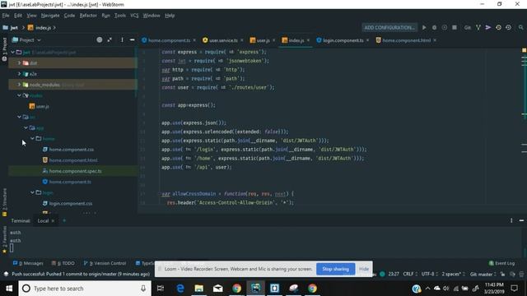Collapse the routes folder

pos(19,95)
